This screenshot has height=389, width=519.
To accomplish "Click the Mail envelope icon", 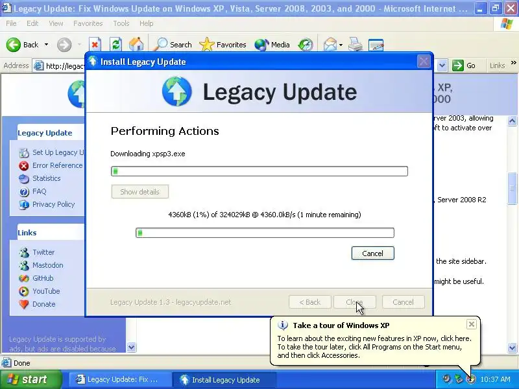I will pos(330,45).
